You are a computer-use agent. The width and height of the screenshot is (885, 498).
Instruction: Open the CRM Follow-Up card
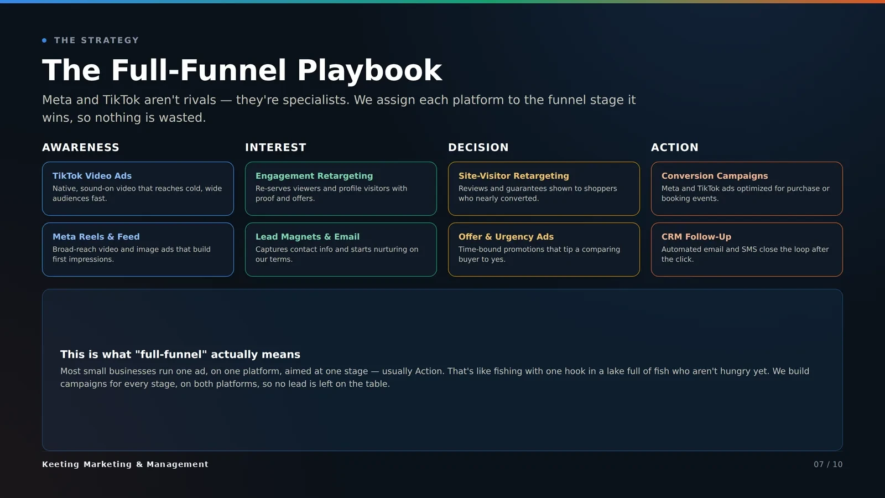(x=747, y=250)
